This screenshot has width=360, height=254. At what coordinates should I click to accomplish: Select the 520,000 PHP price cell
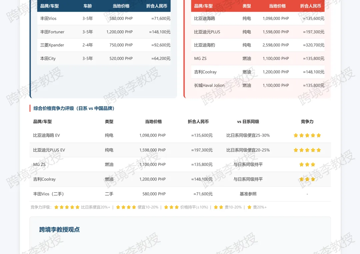pyautogui.click(x=121, y=59)
